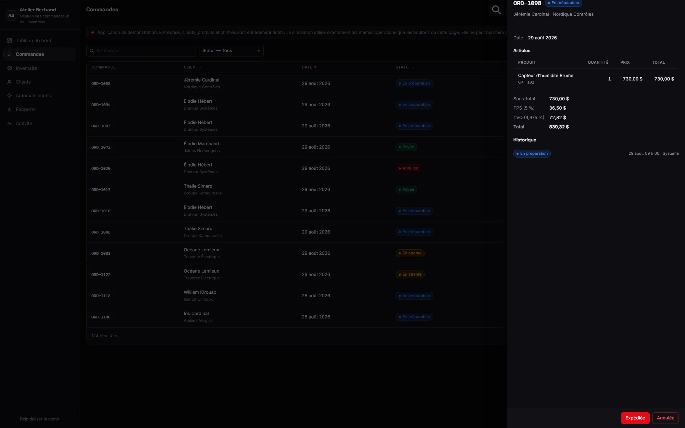
Task: Expand the Statut — Tous dropdown
Action: click(231, 51)
